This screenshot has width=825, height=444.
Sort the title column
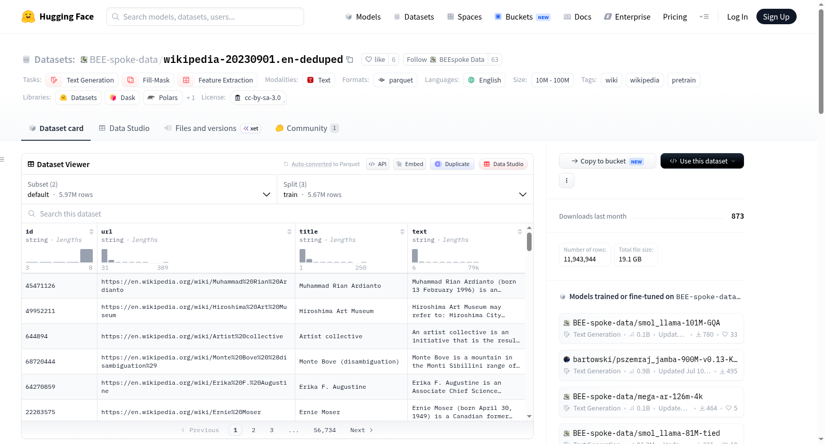click(x=402, y=232)
